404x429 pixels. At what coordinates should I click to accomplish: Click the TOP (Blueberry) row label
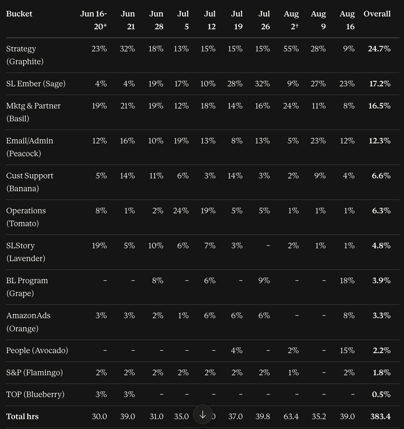(35, 394)
